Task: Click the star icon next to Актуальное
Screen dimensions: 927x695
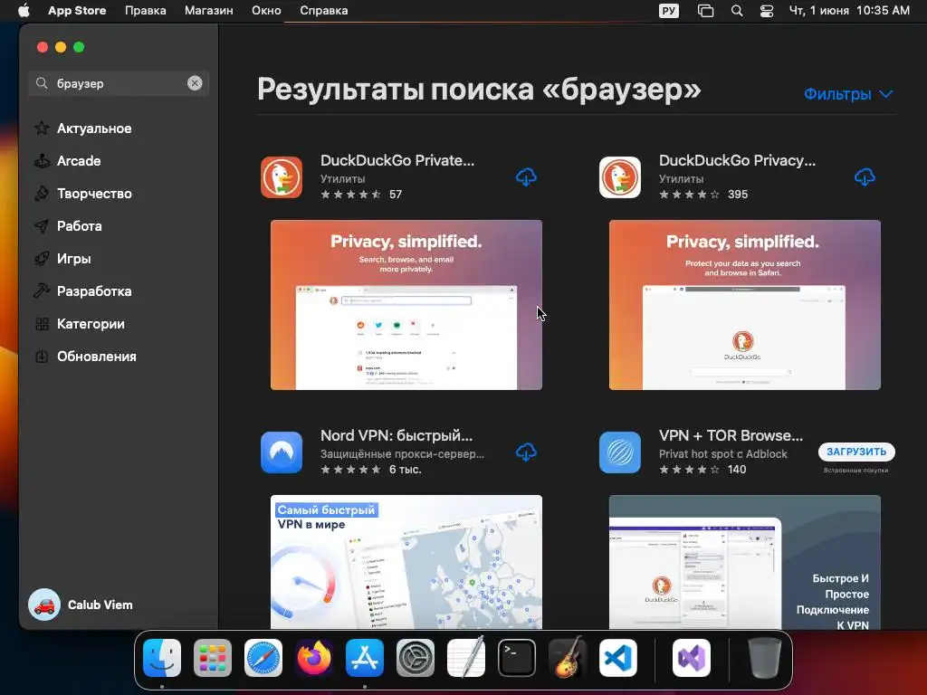Action: 42,129
